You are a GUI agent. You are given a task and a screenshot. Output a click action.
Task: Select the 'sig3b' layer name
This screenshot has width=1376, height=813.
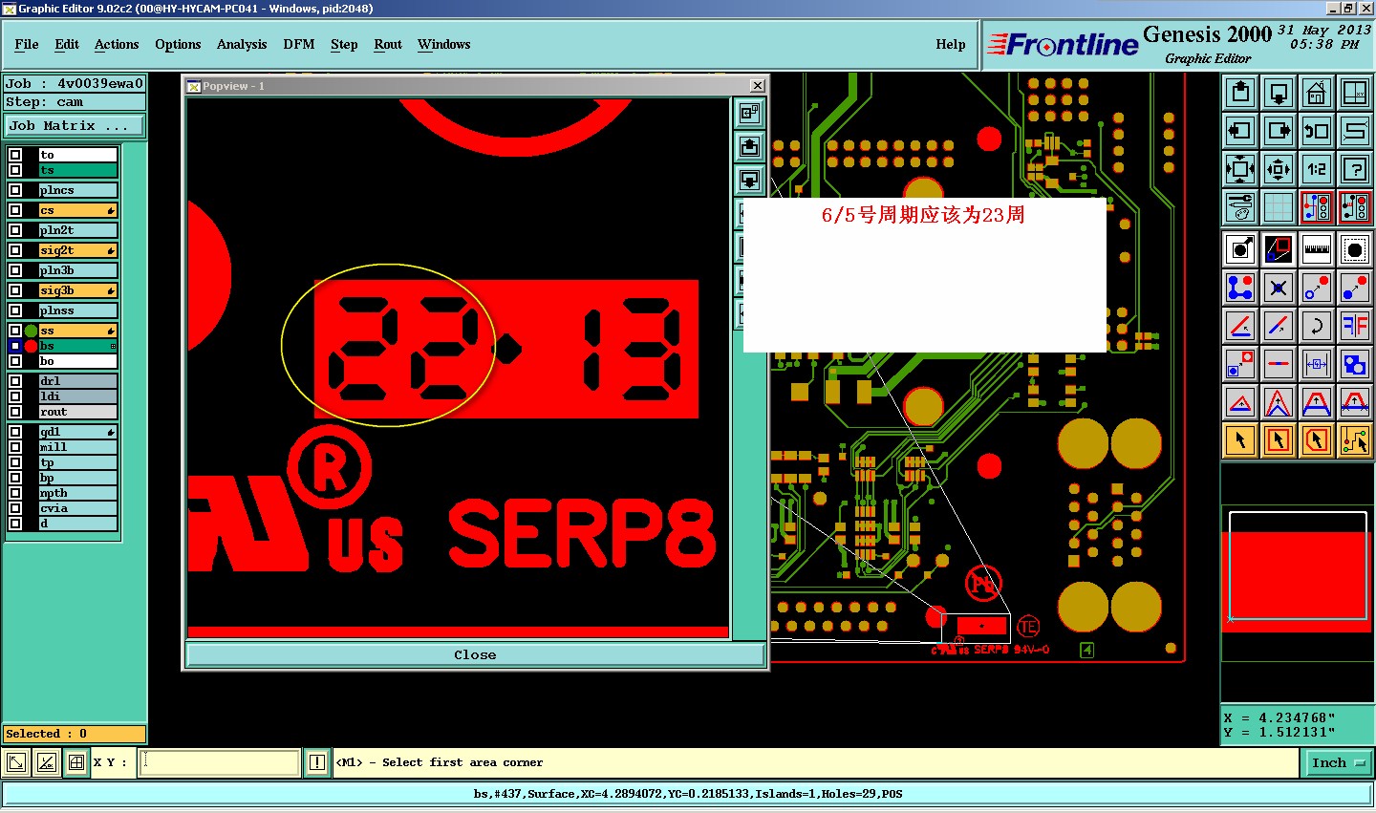pyautogui.click(x=78, y=290)
